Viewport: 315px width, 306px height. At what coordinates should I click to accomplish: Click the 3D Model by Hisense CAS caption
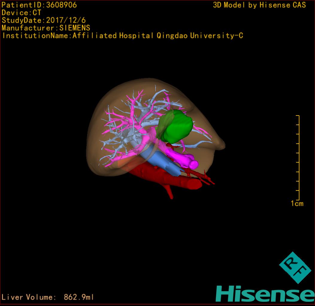coord(259,5)
